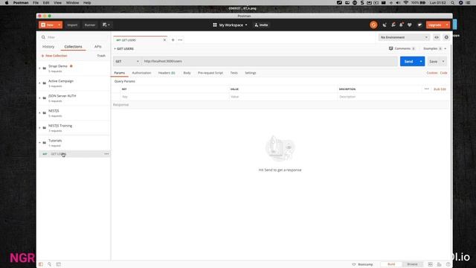This screenshot has height=268, width=476.
Task: Open GET USERS sidebar item ellipsis menu
Action: tap(106, 154)
